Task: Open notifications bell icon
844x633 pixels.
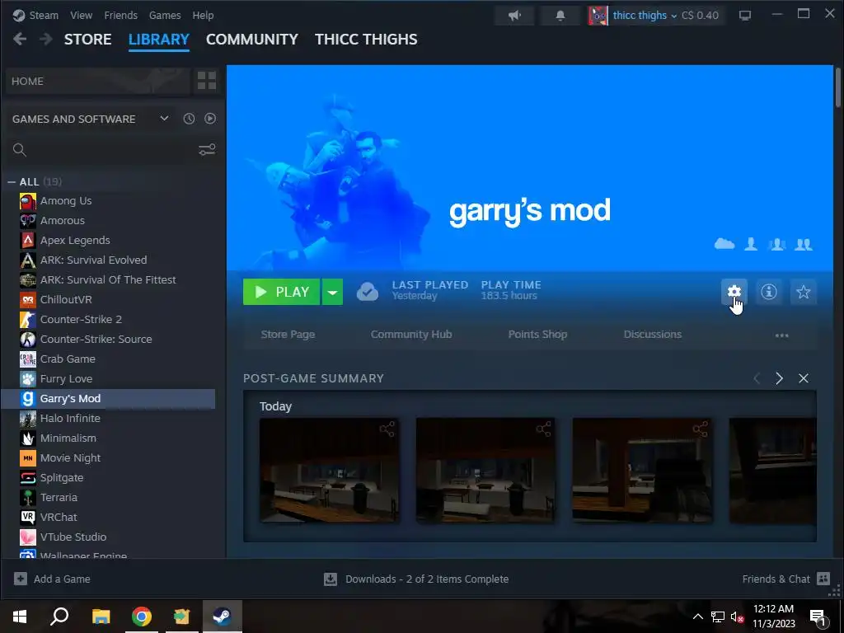Action: click(560, 16)
